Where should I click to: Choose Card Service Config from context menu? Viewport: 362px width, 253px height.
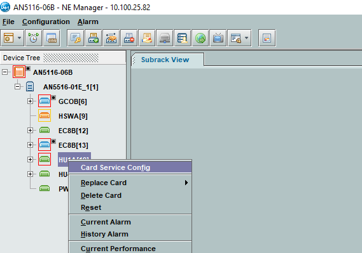(x=130, y=167)
